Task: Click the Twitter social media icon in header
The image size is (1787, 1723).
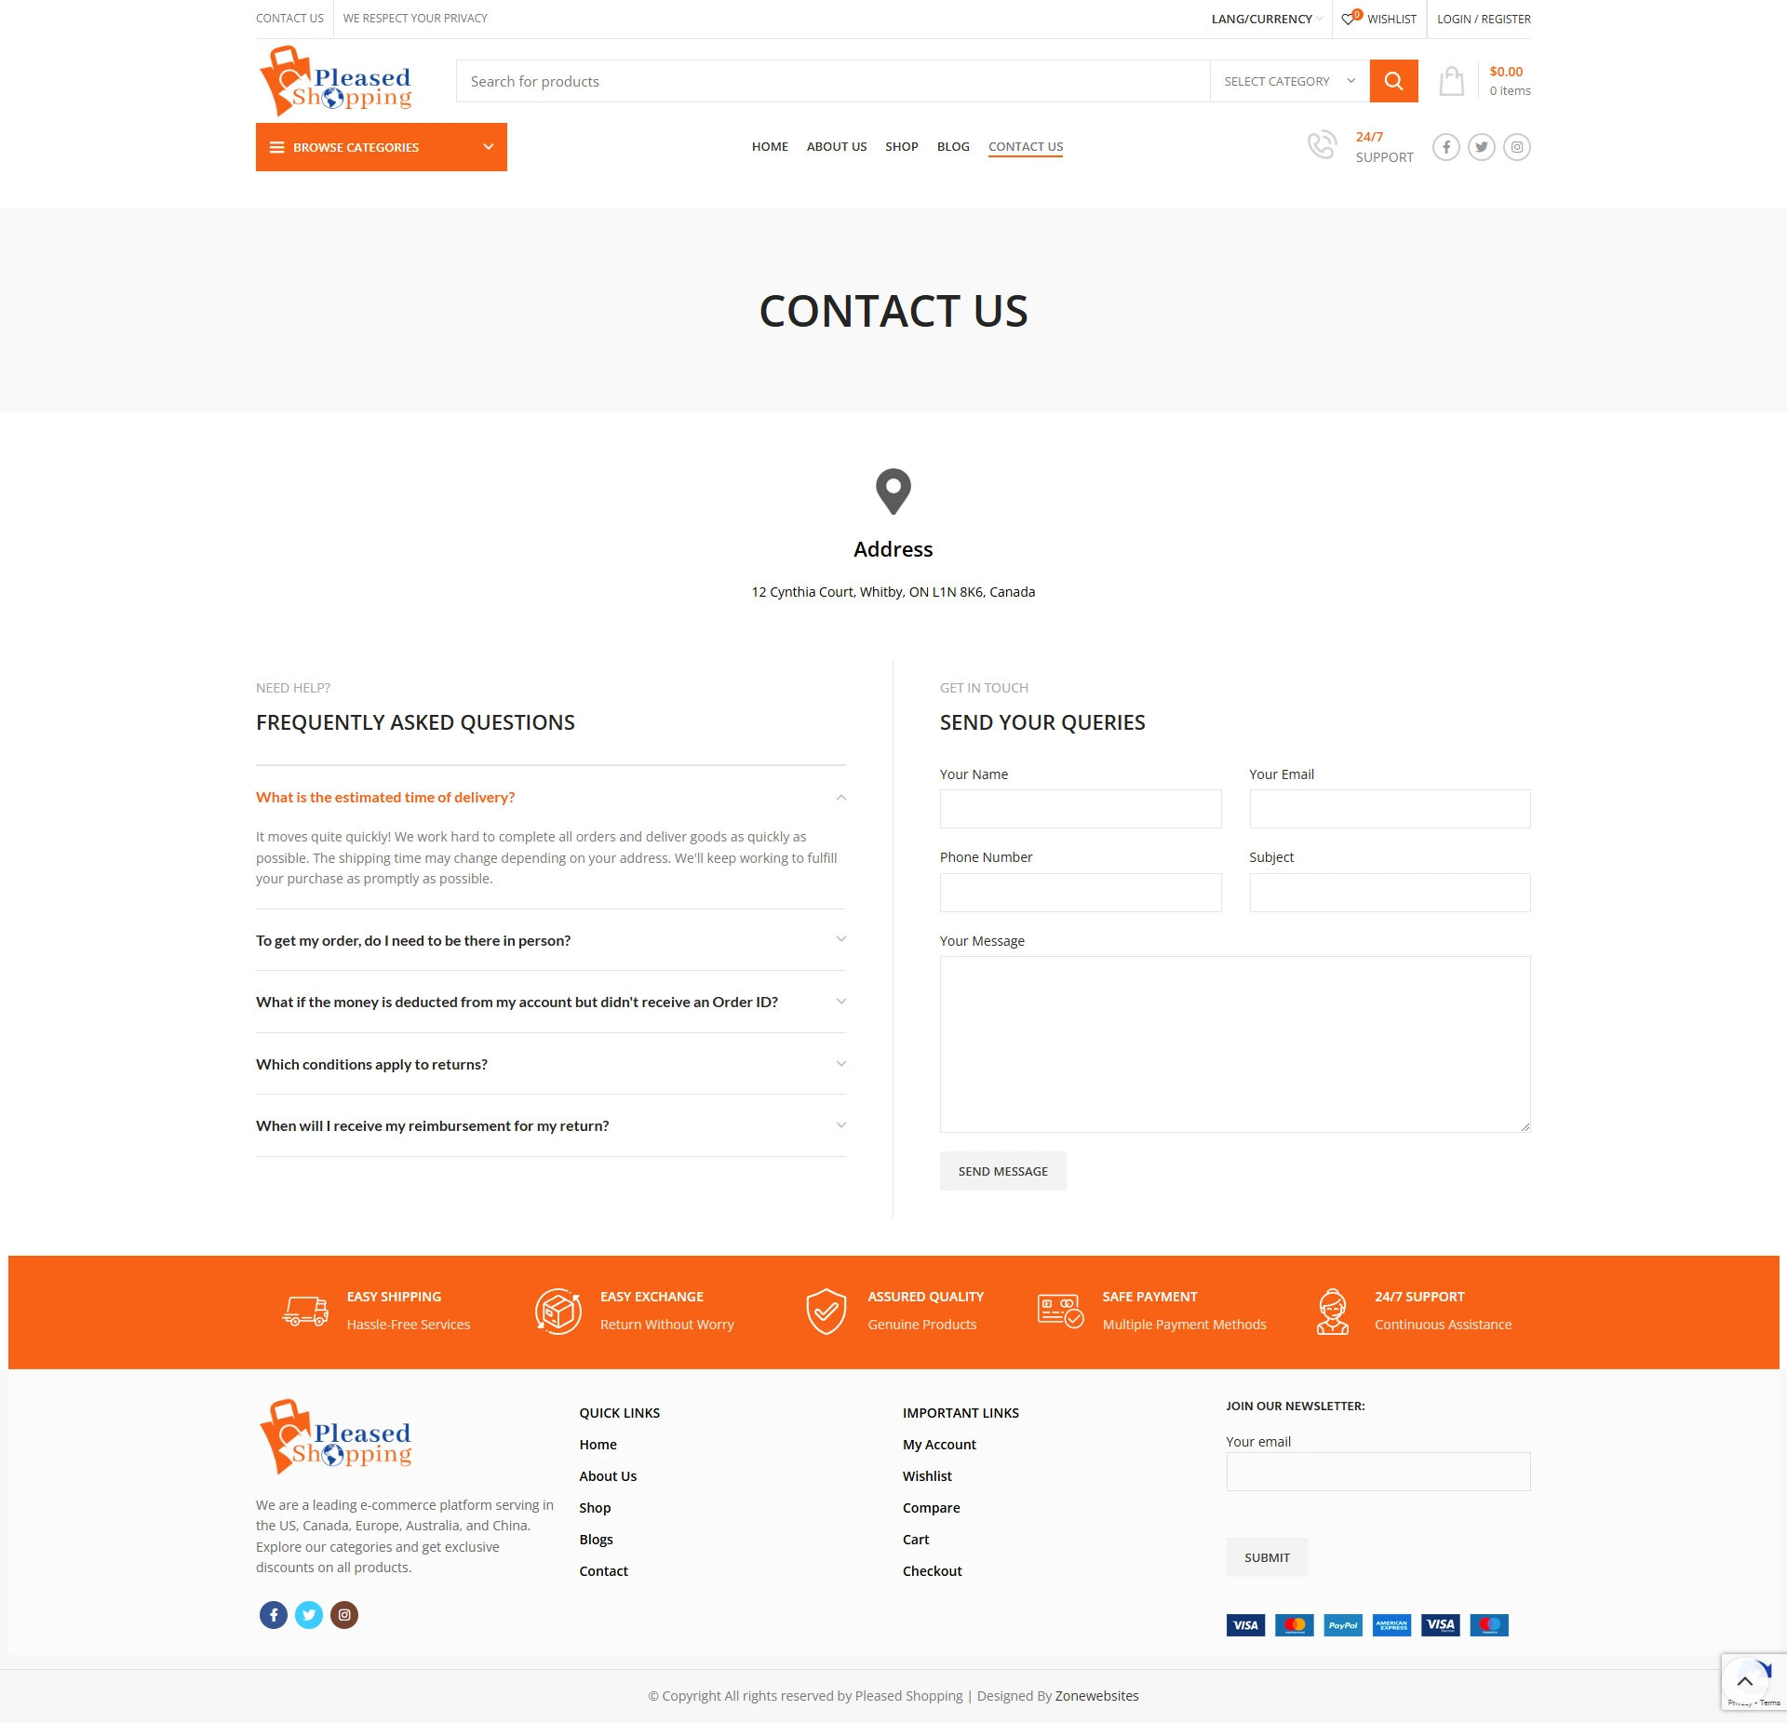Action: coord(1481,147)
